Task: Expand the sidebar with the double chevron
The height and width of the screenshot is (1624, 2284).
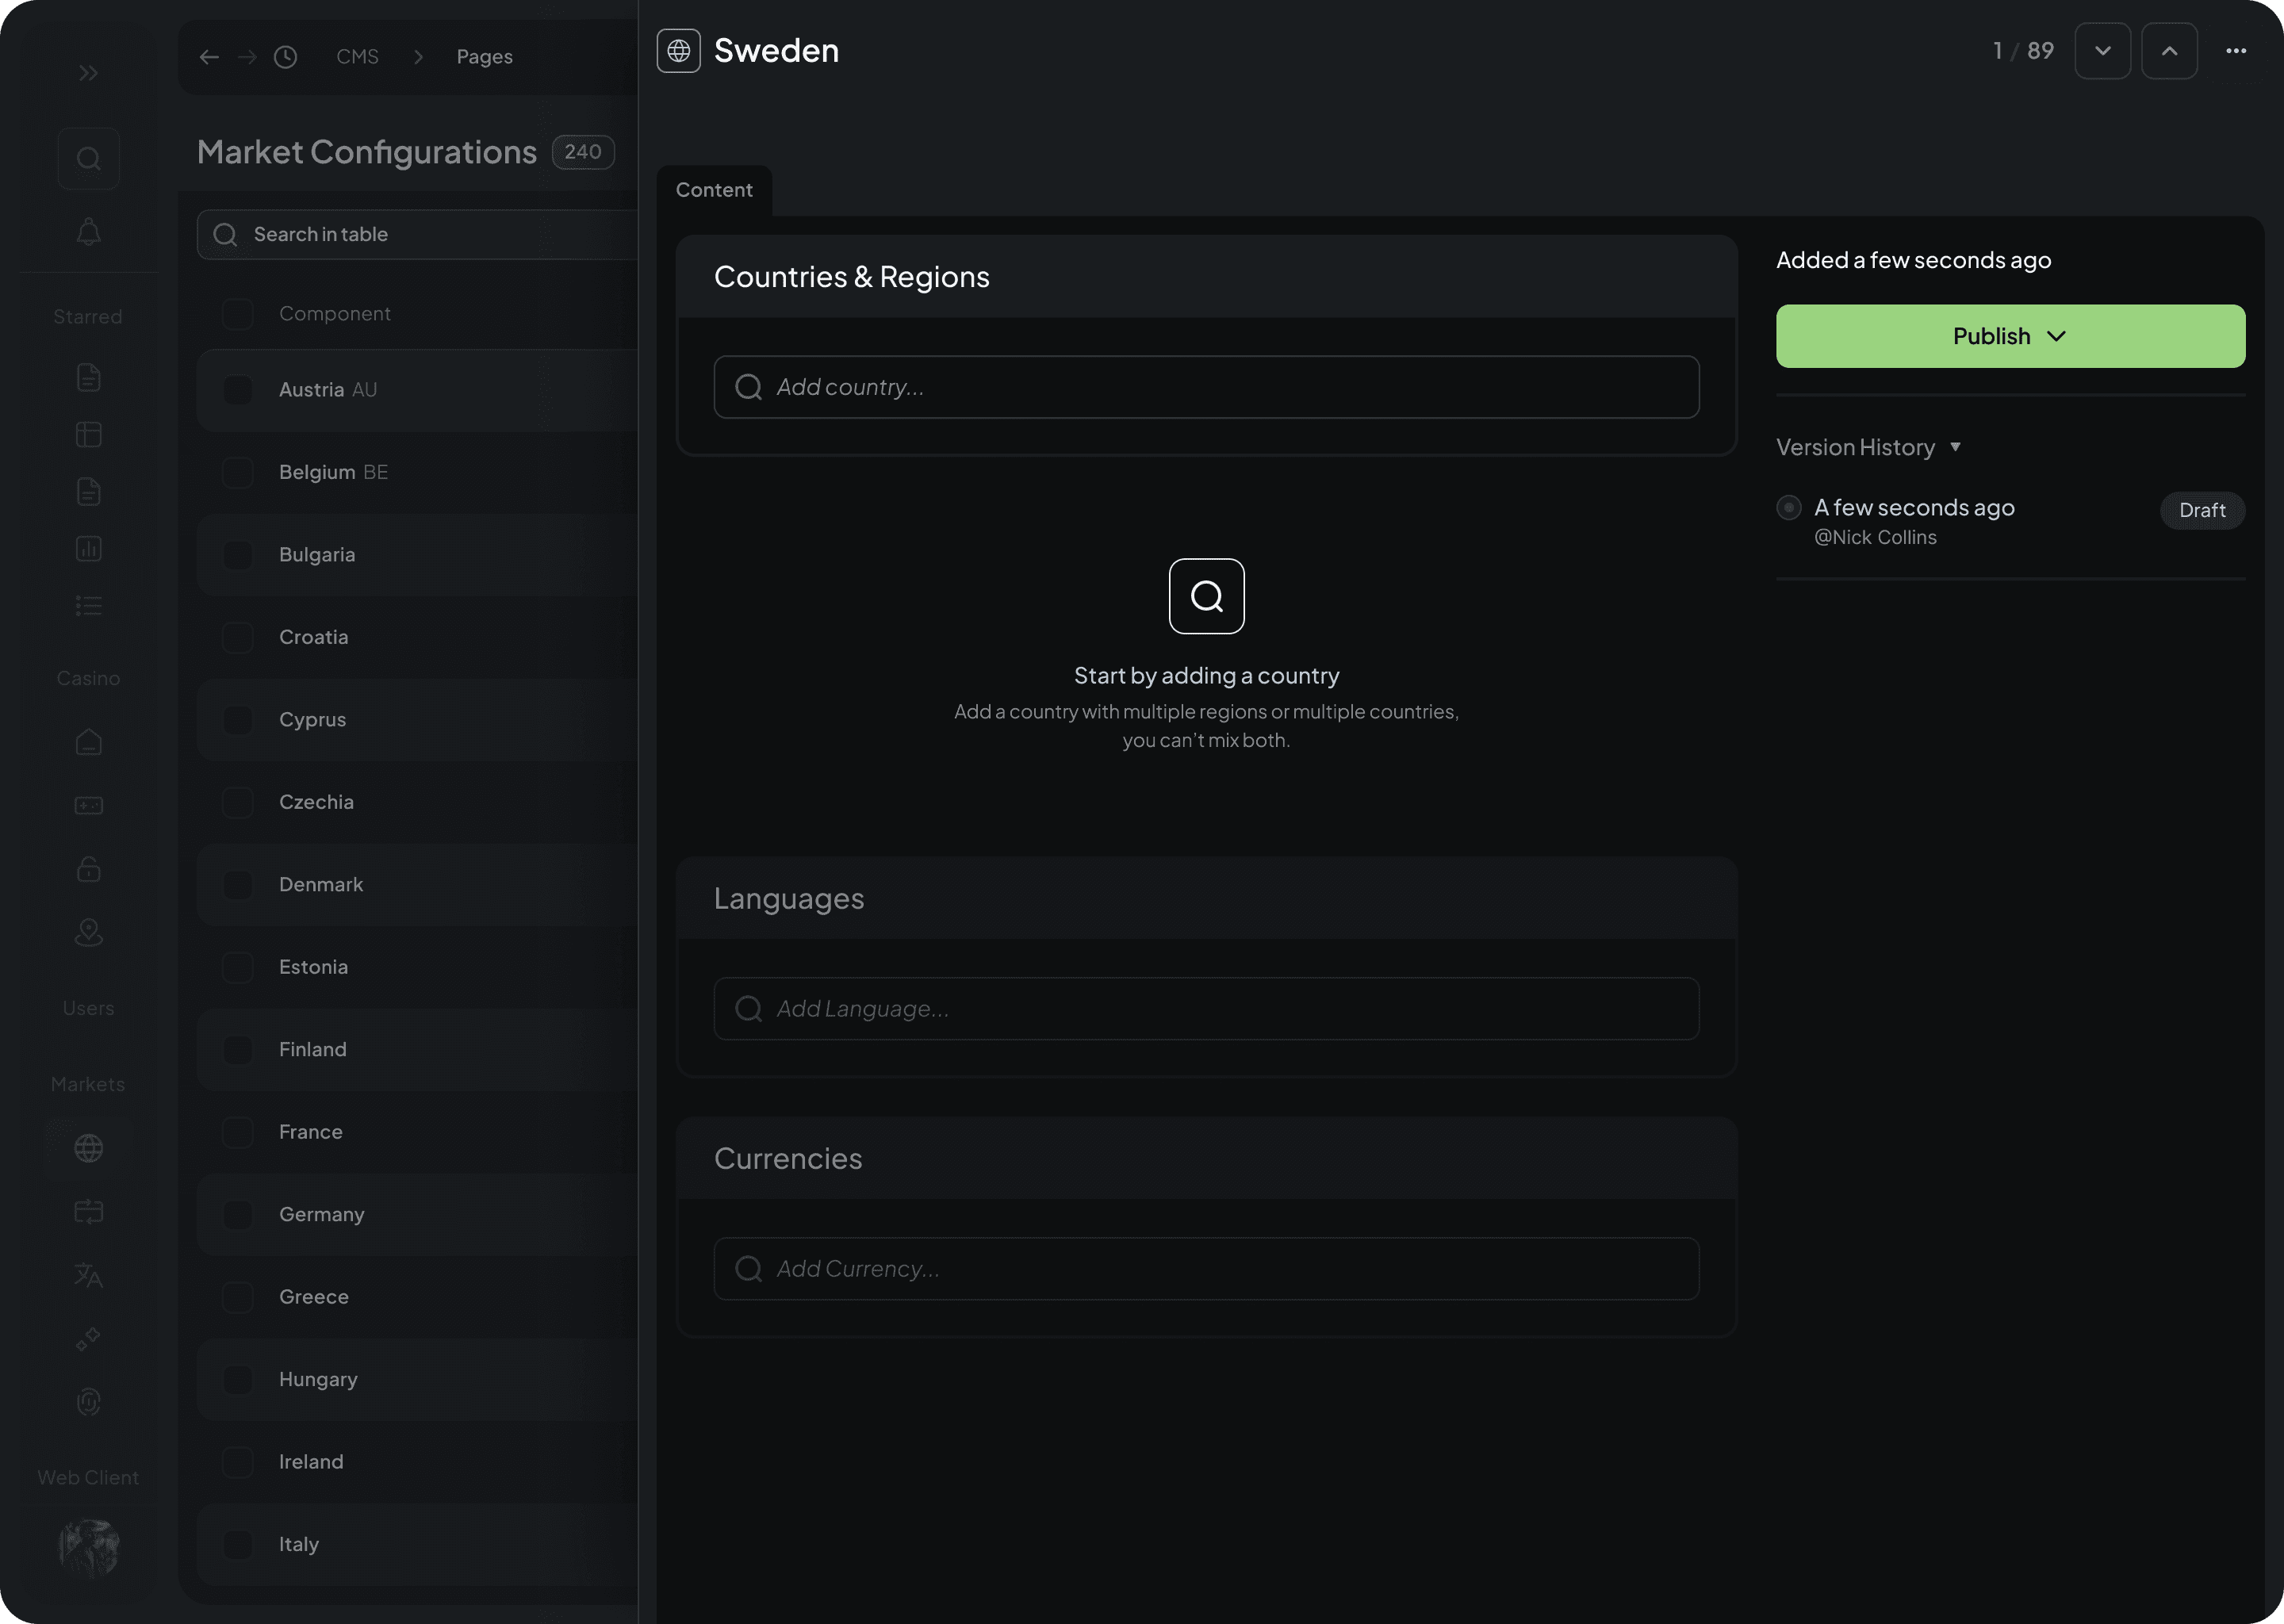Action: pos(89,73)
